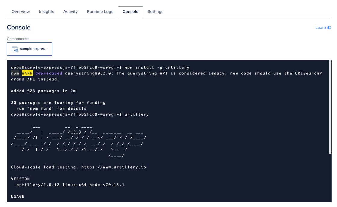Image resolution: width=337 pixels, height=207 pixels.
Task: Open the Settings tab
Action: point(155,12)
